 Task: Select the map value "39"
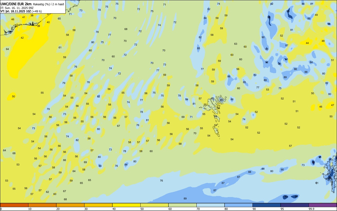point(38,26)
